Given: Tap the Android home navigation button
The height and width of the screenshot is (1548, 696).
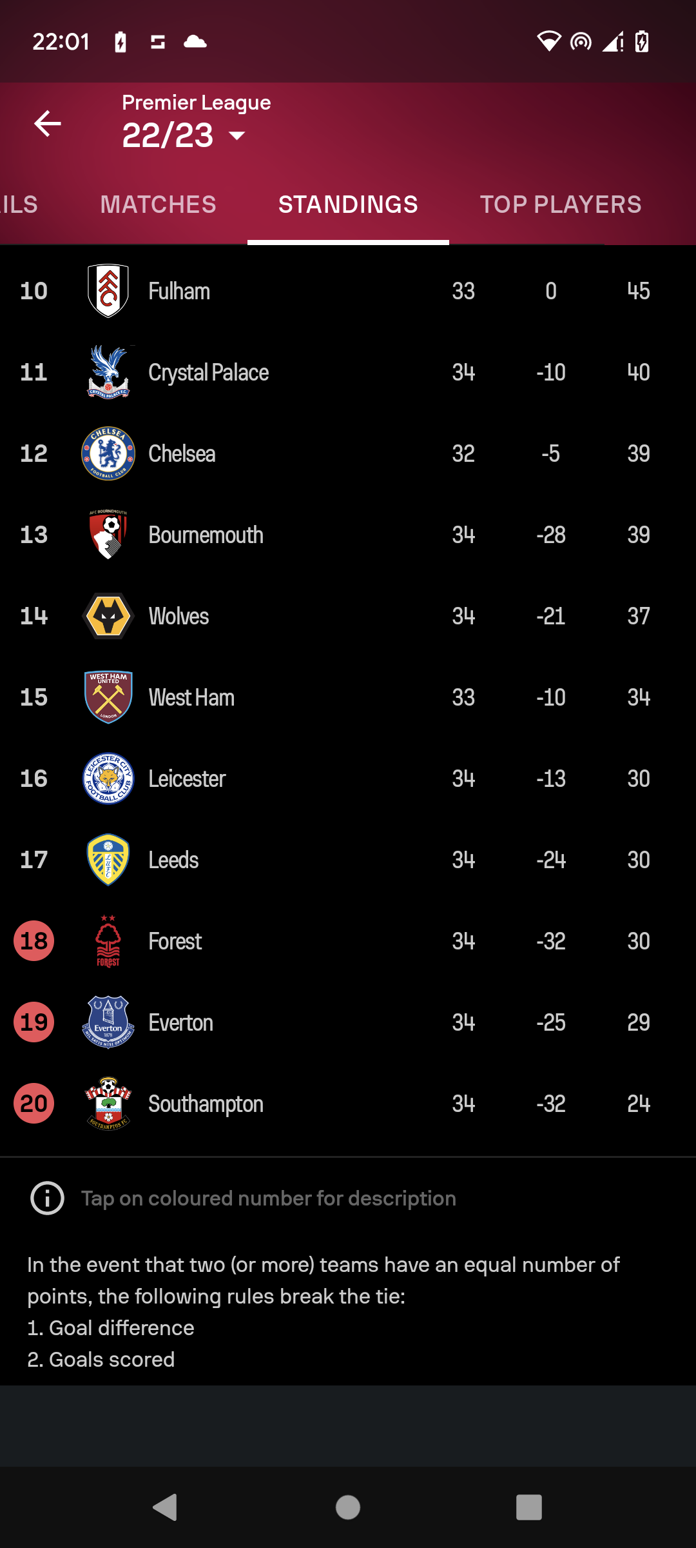Looking at the screenshot, I should coord(348,1507).
